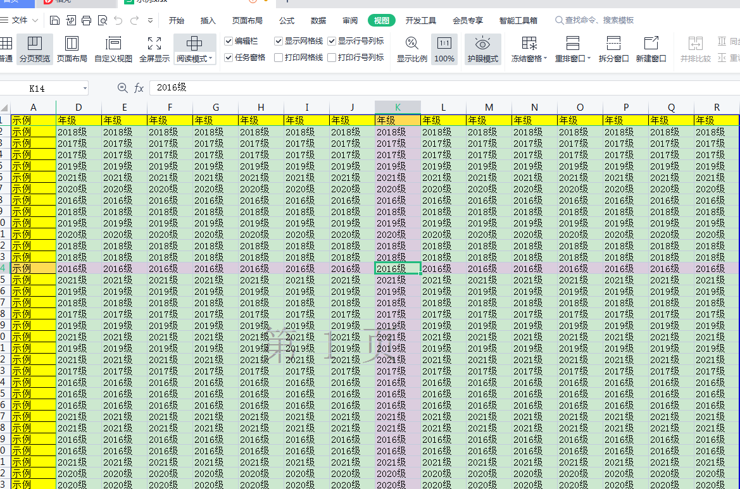Expand 阅读模式 dropdown arrow
740x489 pixels.
coord(211,58)
